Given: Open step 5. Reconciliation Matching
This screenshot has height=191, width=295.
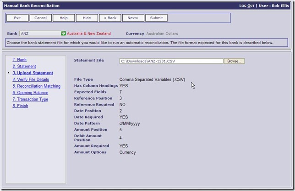Looking at the screenshot, I should point(36,86).
